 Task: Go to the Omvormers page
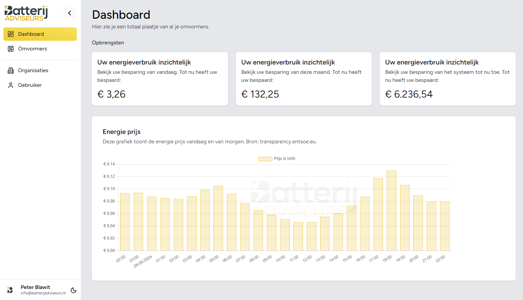pyautogui.click(x=40, y=49)
